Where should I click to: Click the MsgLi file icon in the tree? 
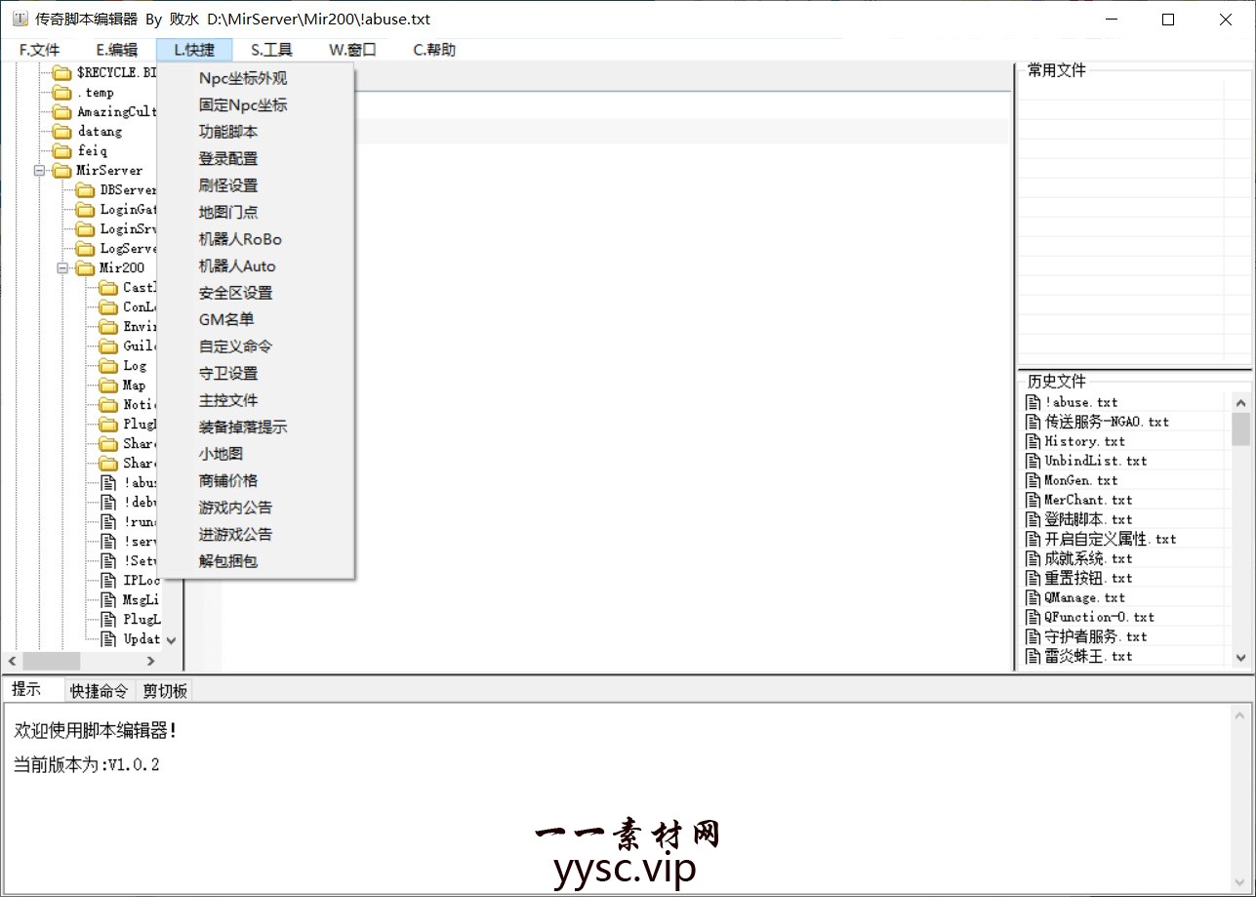(x=109, y=600)
